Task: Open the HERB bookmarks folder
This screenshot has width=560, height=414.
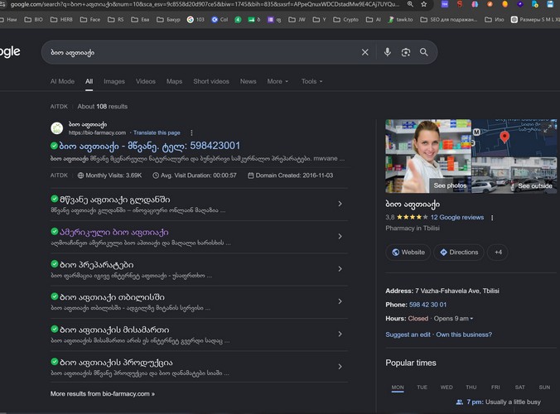Action: click(61, 19)
